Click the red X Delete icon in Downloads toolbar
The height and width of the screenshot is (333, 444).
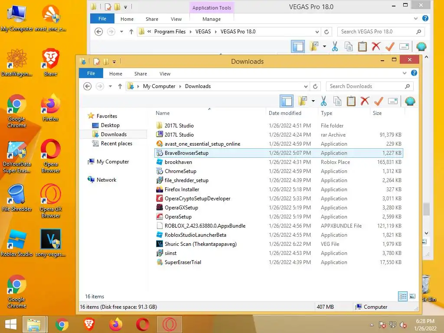click(365, 101)
